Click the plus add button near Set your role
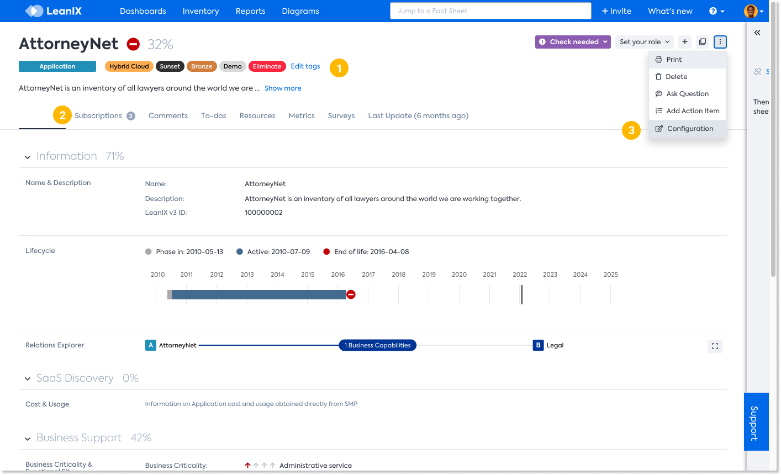Viewport: 781px width, 475px height. click(685, 42)
